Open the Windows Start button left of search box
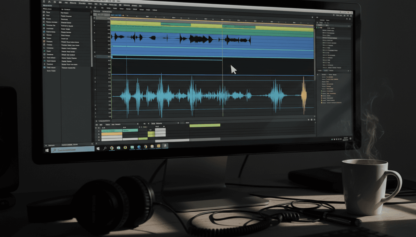Screen dimensions: 416x237 coord(47,150)
